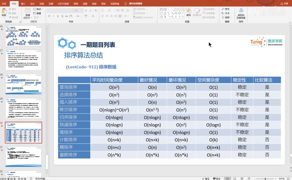The image size is (292, 180).
Task: Click Decrease Font Size icon
Action: pyautogui.click(x=90, y=10)
